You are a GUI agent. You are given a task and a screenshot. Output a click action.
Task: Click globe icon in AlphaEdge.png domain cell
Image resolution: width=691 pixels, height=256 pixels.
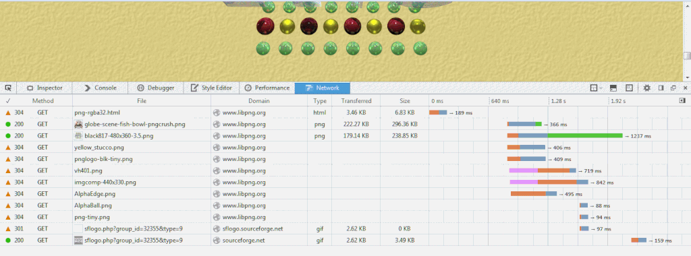tap(217, 193)
